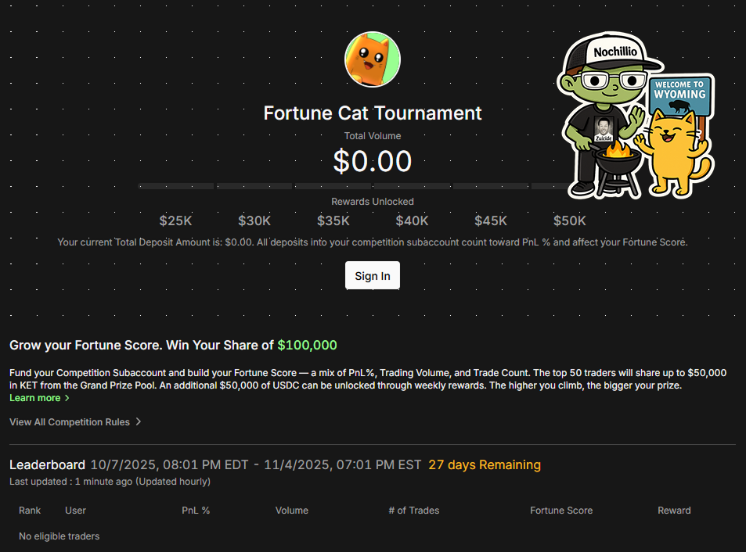Click the $50K reward milestone label
This screenshot has width=746, height=552.
coord(569,221)
